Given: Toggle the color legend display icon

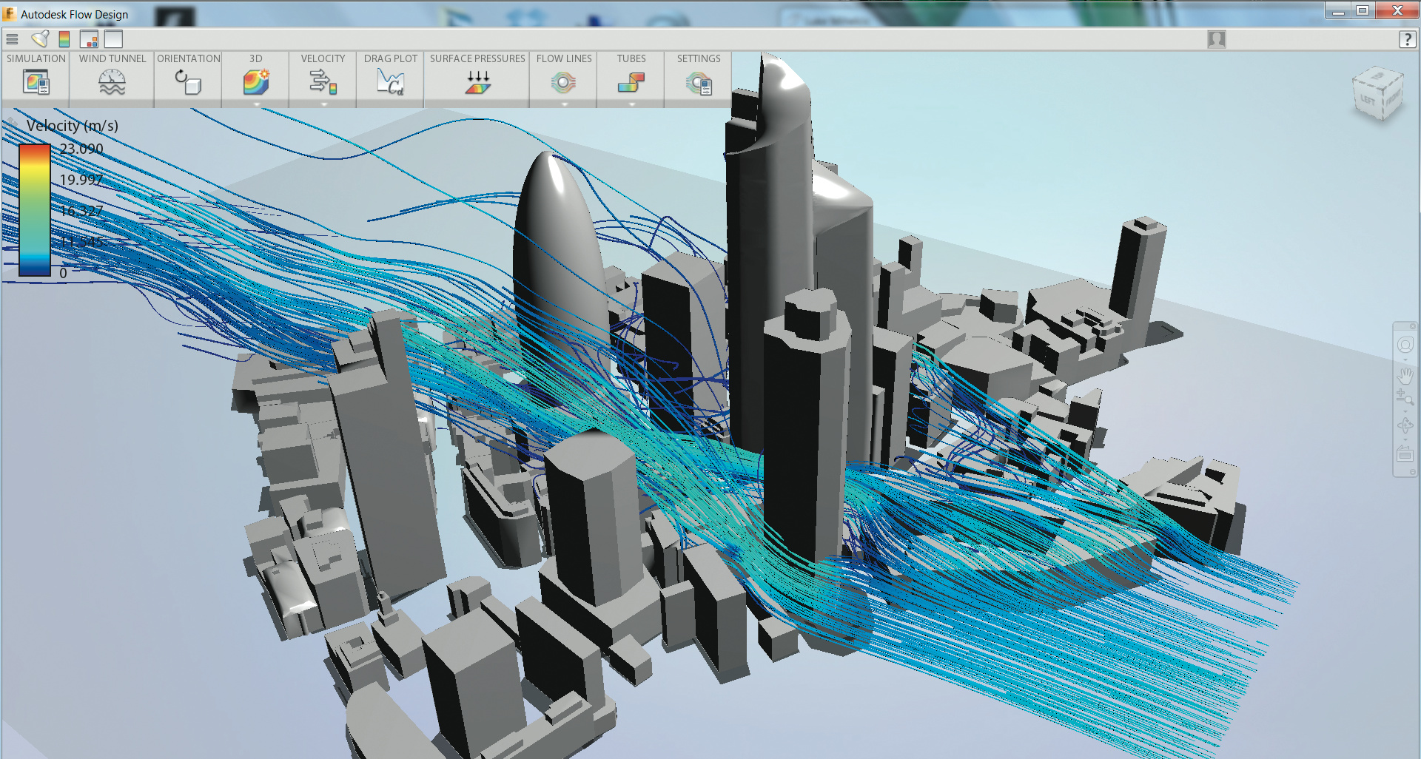Looking at the screenshot, I should point(64,39).
